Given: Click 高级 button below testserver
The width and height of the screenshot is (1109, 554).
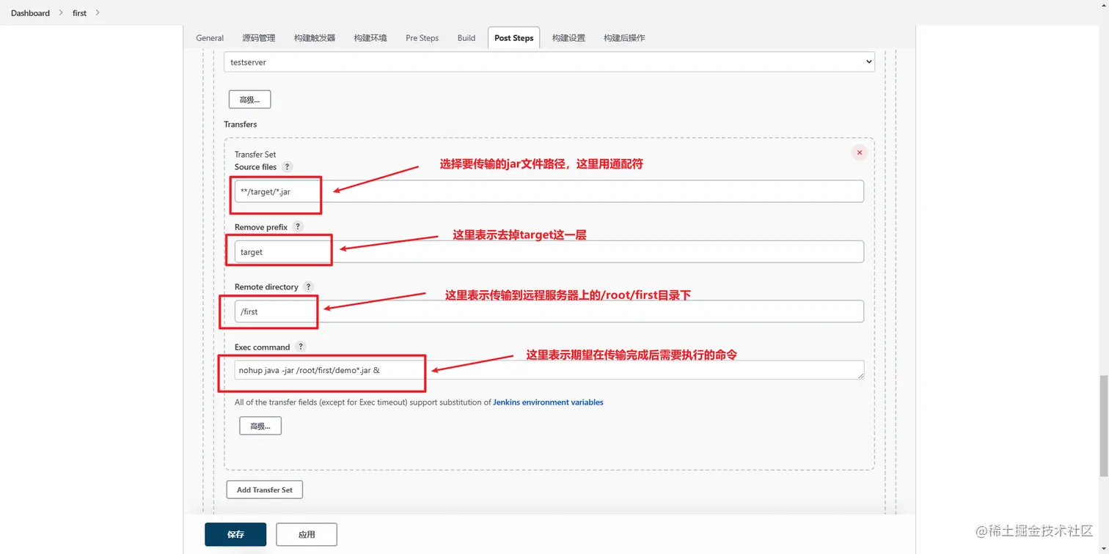Looking at the screenshot, I should (x=250, y=99).
